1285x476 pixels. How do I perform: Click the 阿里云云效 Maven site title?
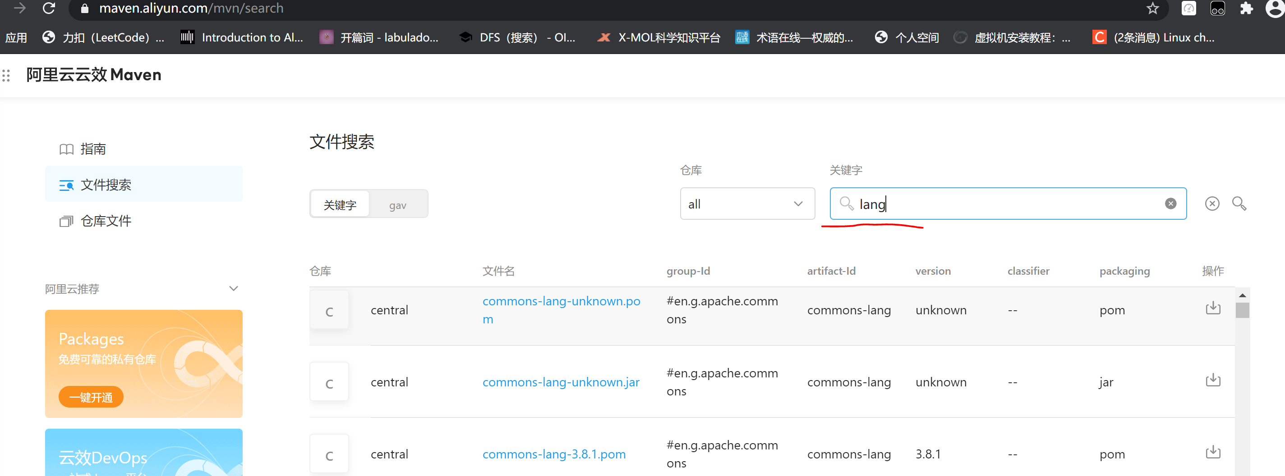[94, 75]
